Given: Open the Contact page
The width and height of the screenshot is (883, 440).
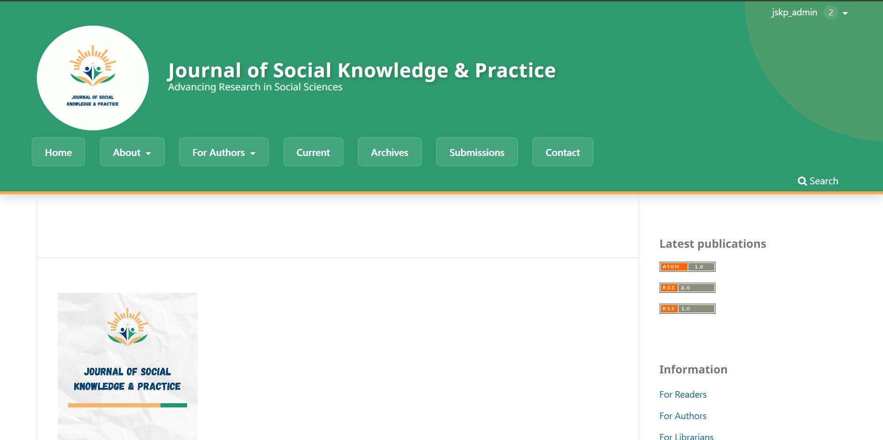Looking at the screenshot, I should coord(563,152).
